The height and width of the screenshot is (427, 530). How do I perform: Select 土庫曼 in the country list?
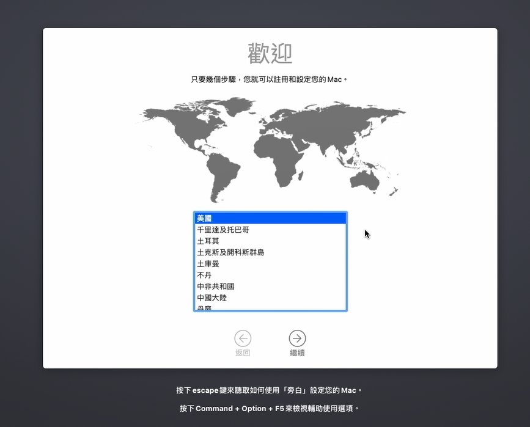coord(270,264)
